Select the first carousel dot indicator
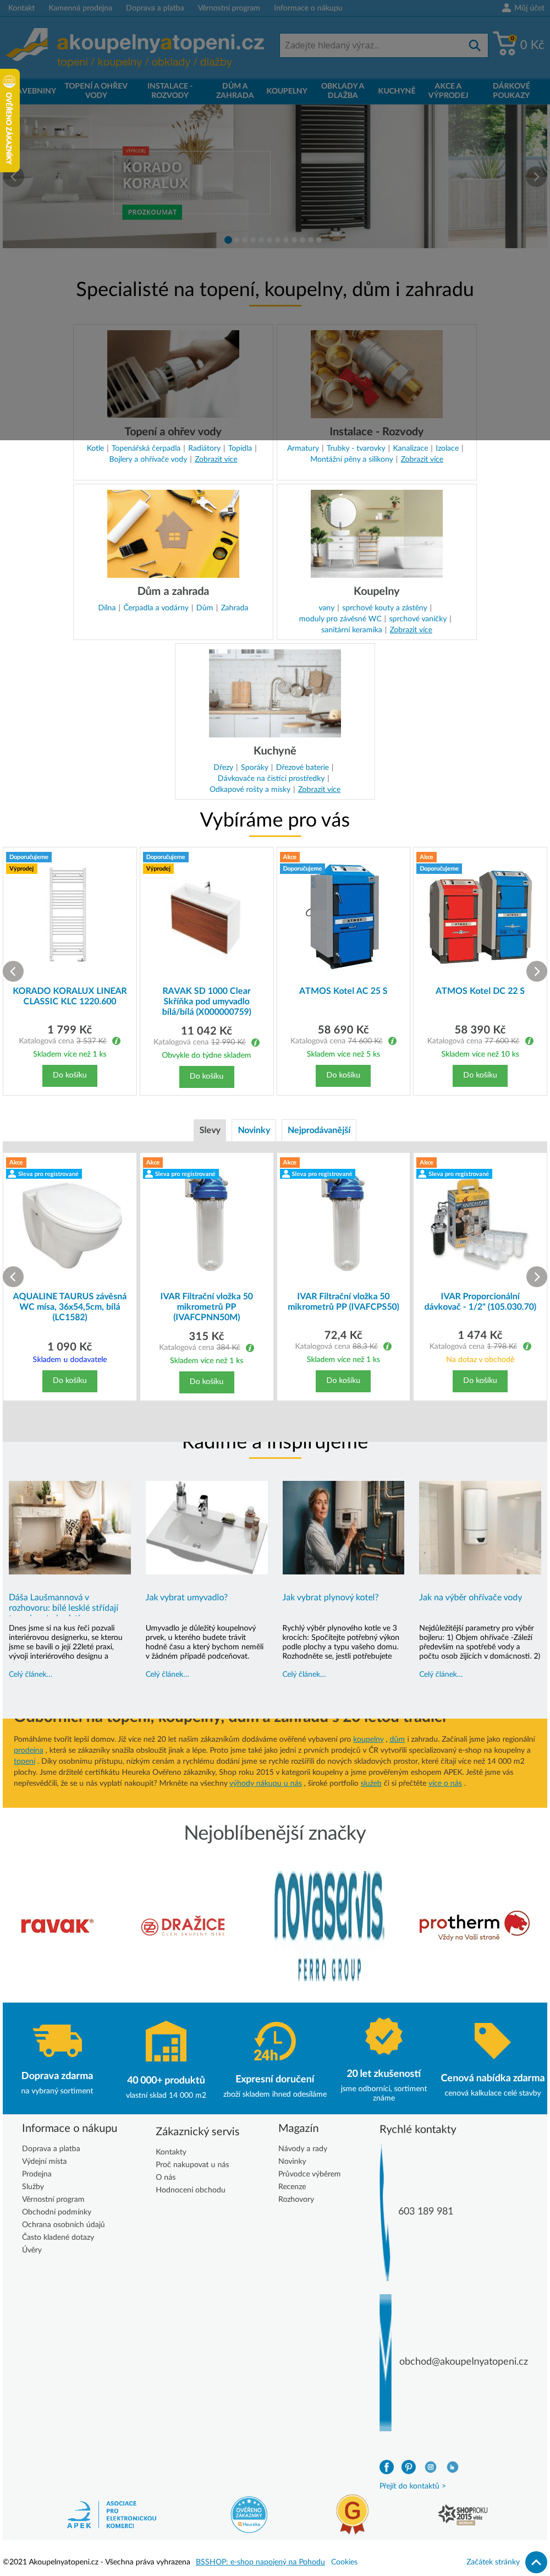The width and height of the screenshot is (550, 2576). pyautogui.click(x=228, y=240)
